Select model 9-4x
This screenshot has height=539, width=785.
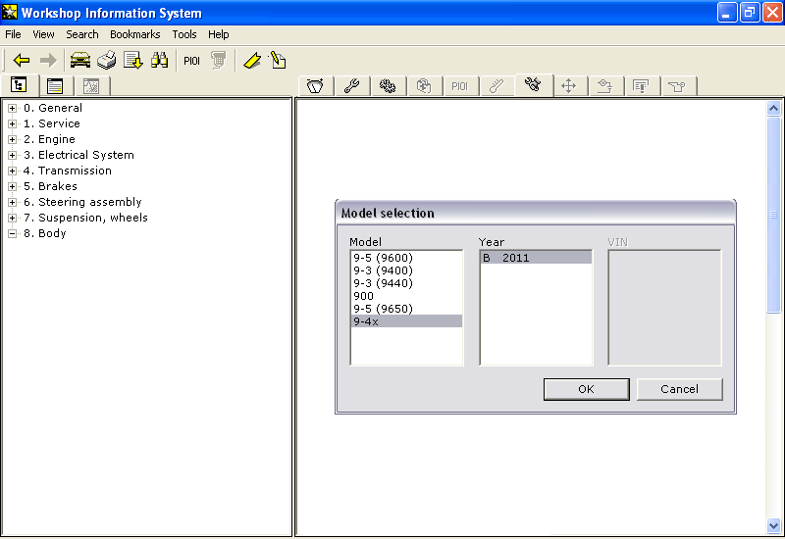click(x=406, y=321)
